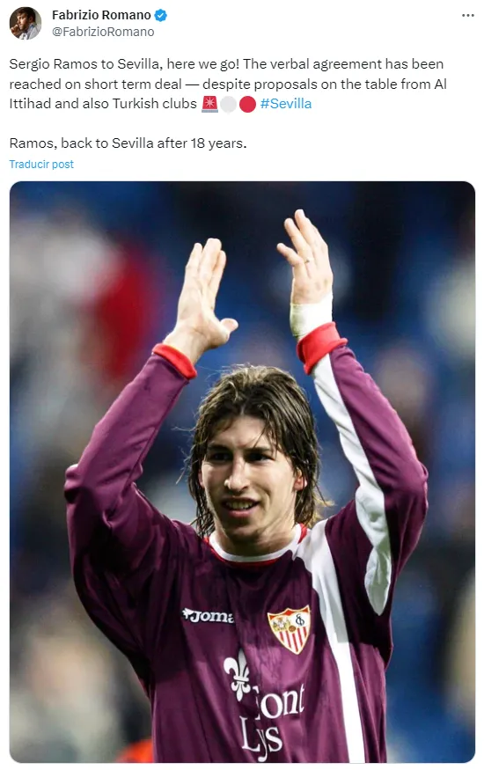This screenshot has height=770, width=484.
Task: Follow the #Sevilla hashtag
Action: (286, 104)
